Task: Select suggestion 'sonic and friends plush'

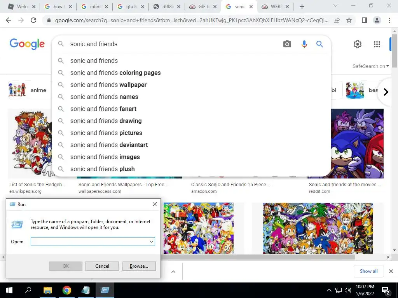Action: 191,169
